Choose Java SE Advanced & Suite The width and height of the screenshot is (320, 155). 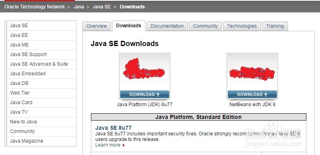(x=41, y=64)
